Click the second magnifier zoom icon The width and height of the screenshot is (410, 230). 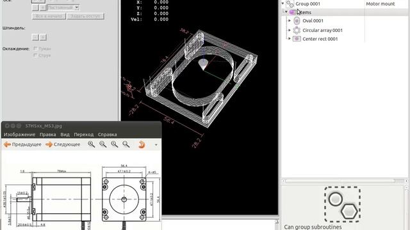(102, 144)
